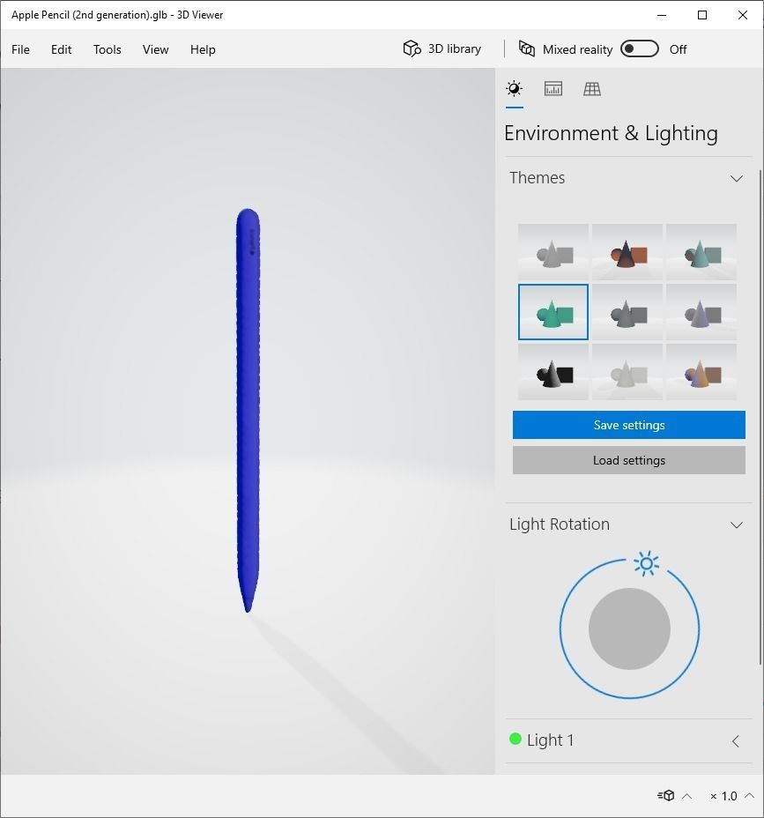The image size is (764, 818).
Task: Close the 3D Viewer window
Action: (743, 15)
